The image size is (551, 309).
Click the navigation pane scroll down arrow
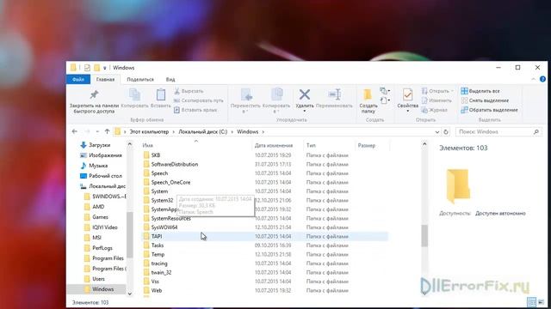tap(130, 294)
